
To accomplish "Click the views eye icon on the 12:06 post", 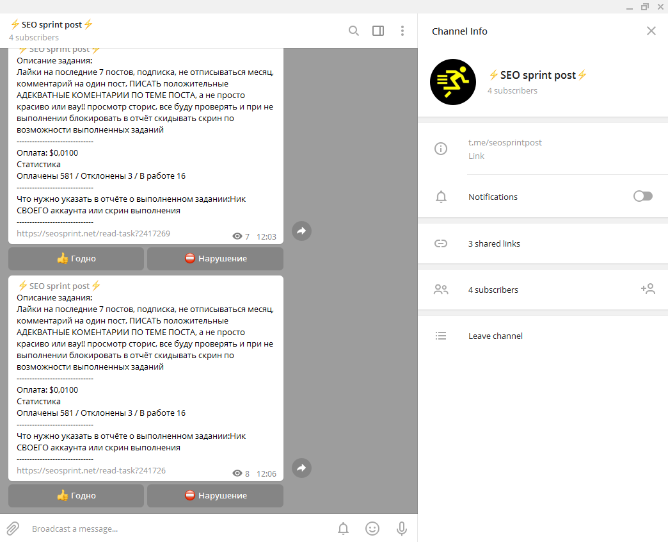I will [x=237, y=473].
